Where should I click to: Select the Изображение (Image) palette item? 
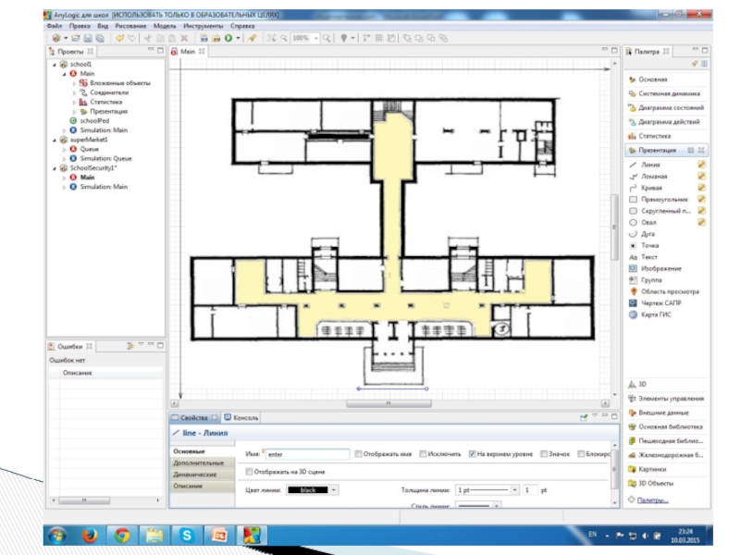pyautogui.click(x=660, y=267)
